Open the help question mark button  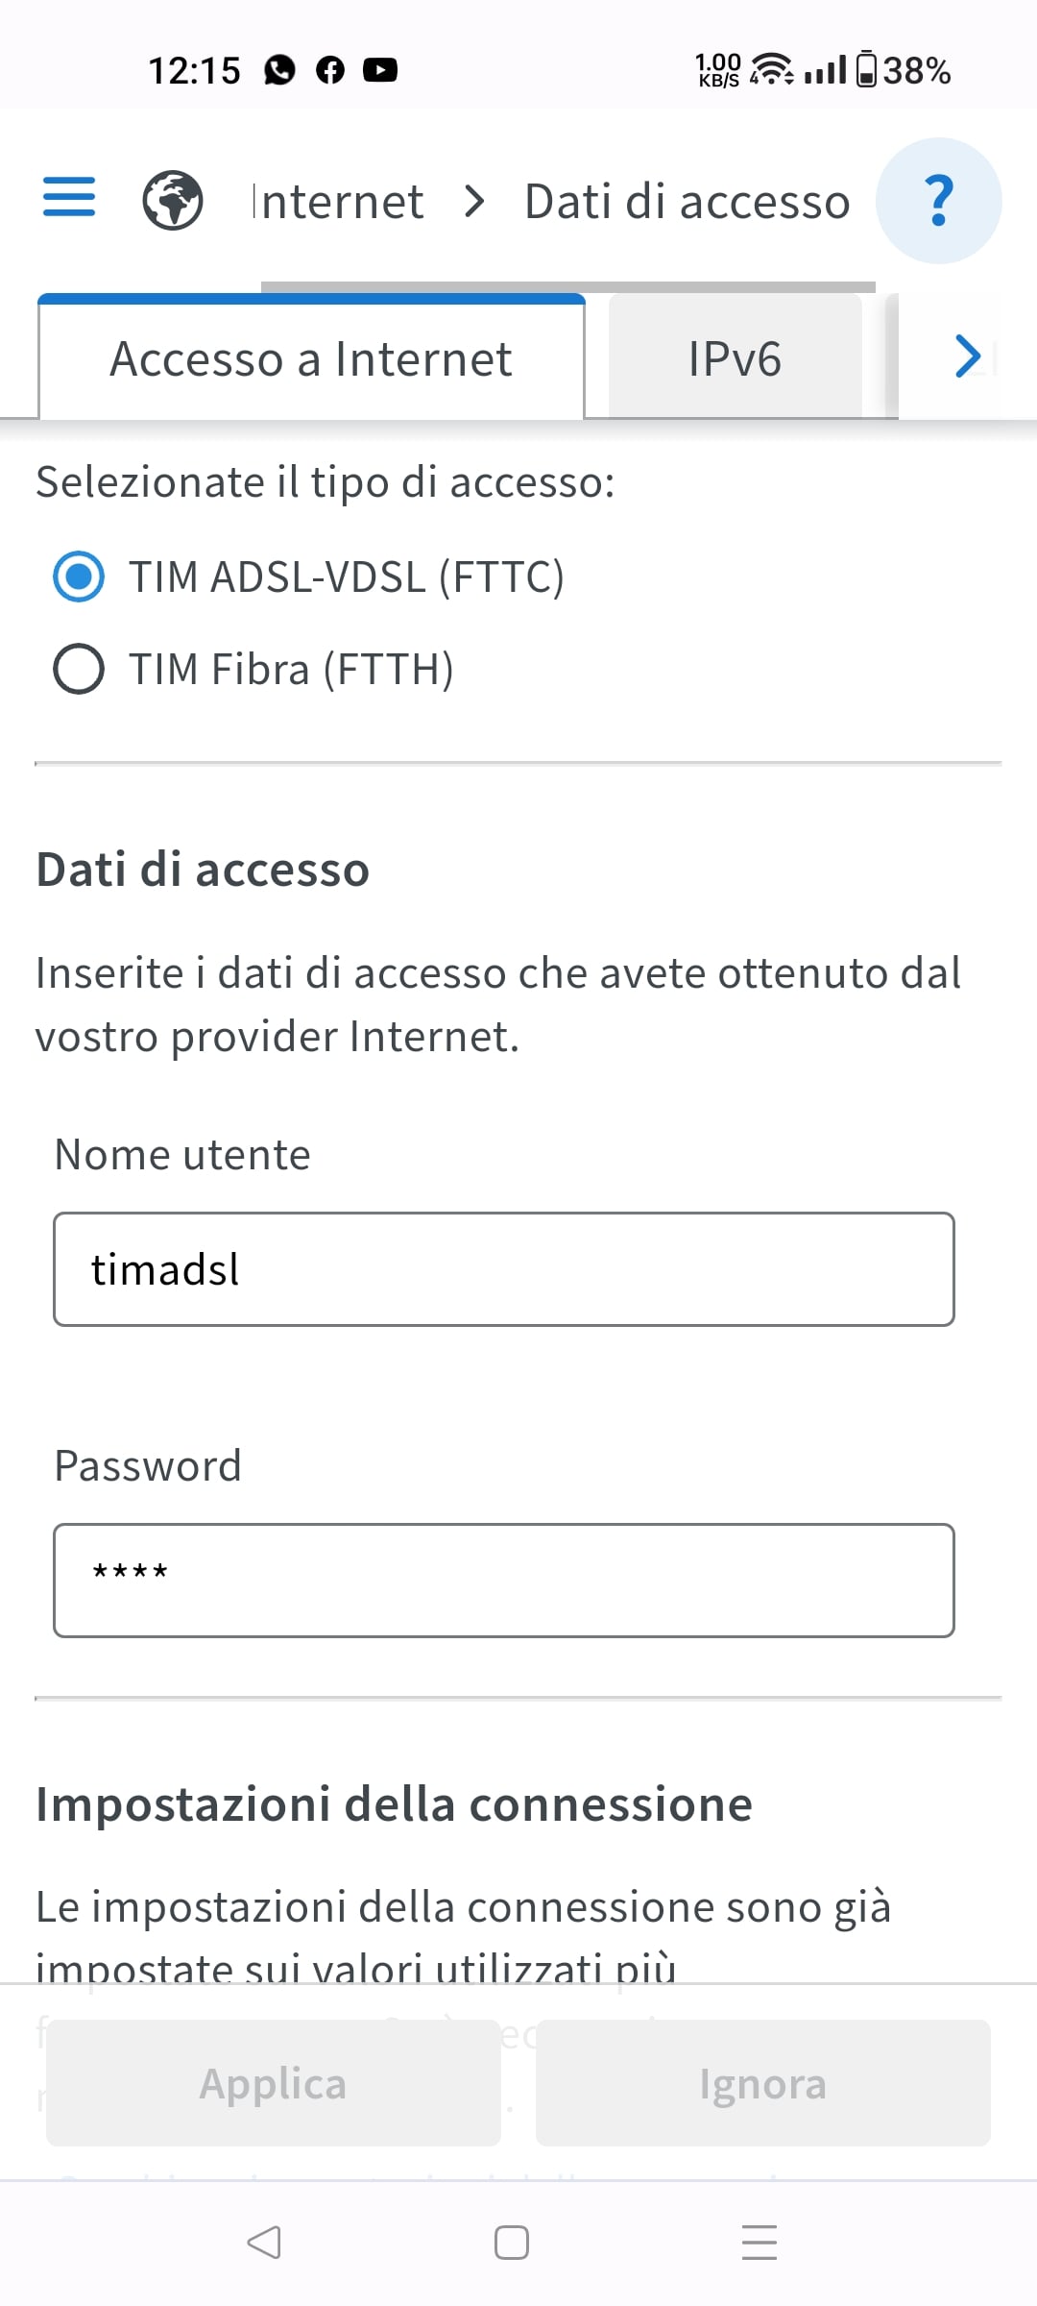(x=938, y=201)
